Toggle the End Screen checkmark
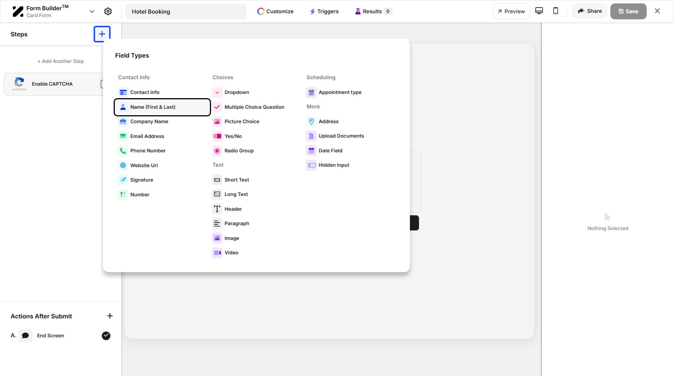Image resolution: width=674 pixels, height=376 pixels. 106,335
